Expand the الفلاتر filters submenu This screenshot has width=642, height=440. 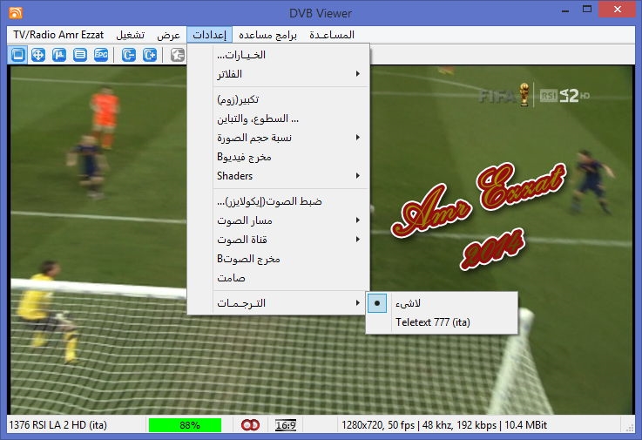point(279,74)
